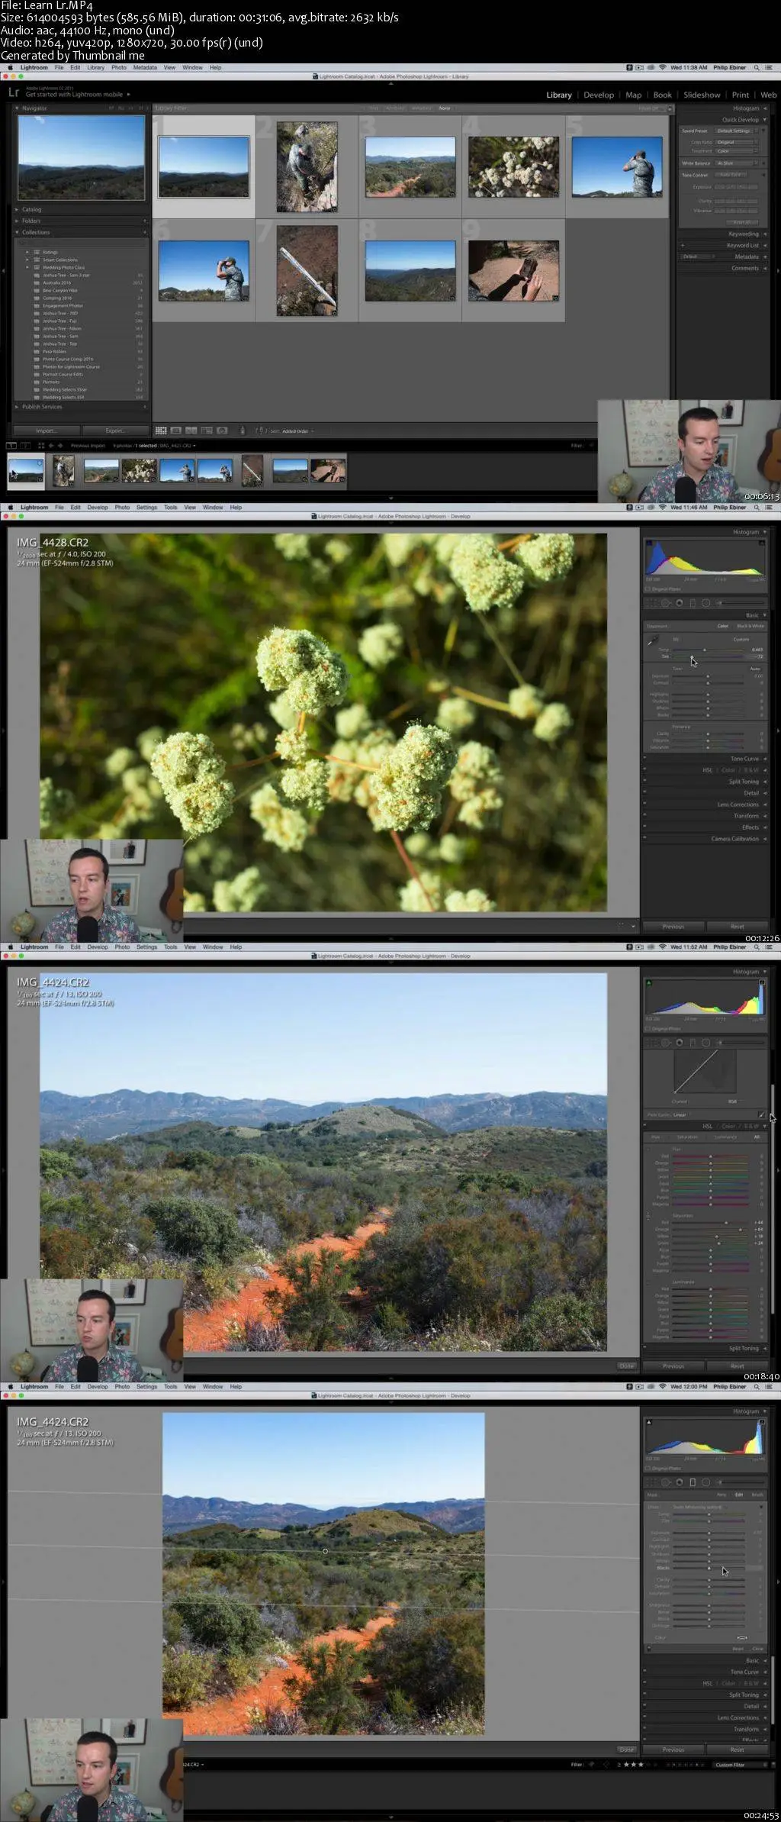Switch off Tone Curve panel toggle in flower frame
The height and width of the screenshot is (1822, 781).
pos(645,759)
